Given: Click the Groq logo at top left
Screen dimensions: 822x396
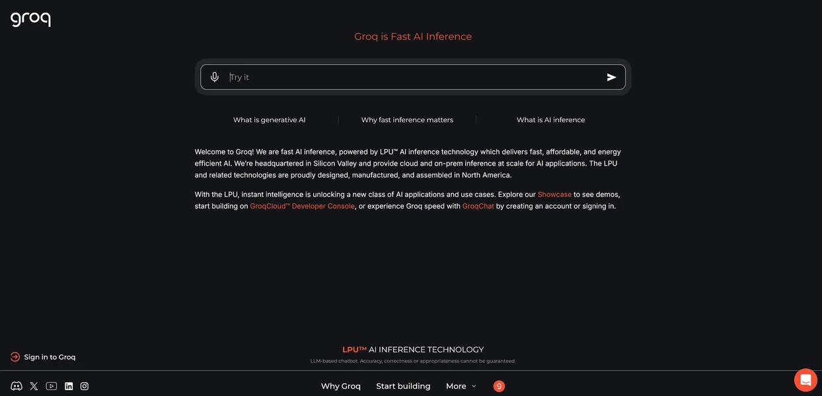Looking at the screenshot, I should pos(30,18).
